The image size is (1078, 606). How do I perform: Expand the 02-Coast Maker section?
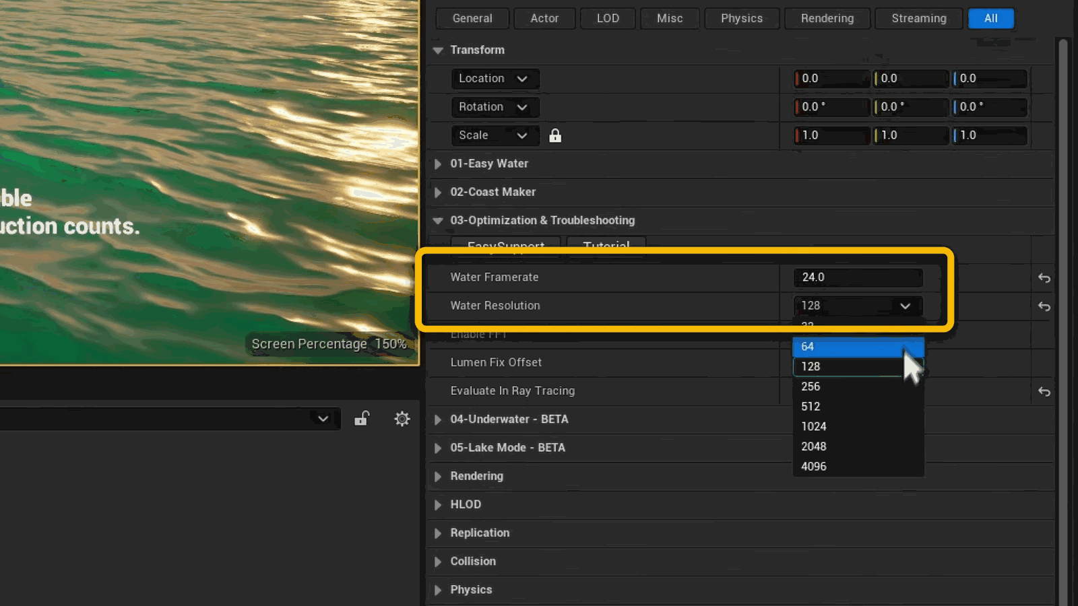[438, 192]
